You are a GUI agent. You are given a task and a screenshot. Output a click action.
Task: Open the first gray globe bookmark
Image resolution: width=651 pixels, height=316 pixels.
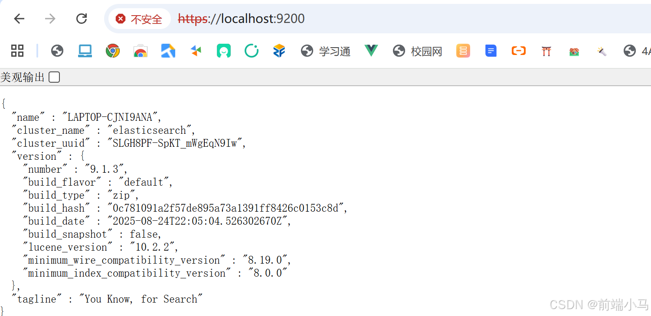57,51
